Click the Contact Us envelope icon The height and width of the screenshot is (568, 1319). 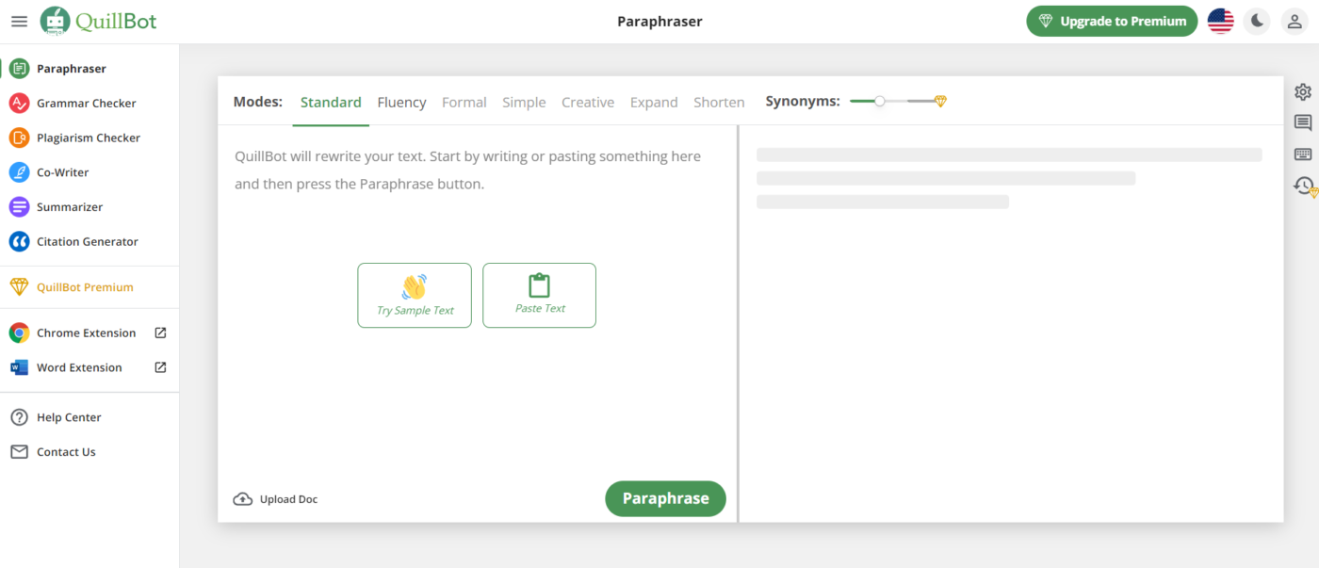(19, 452)
